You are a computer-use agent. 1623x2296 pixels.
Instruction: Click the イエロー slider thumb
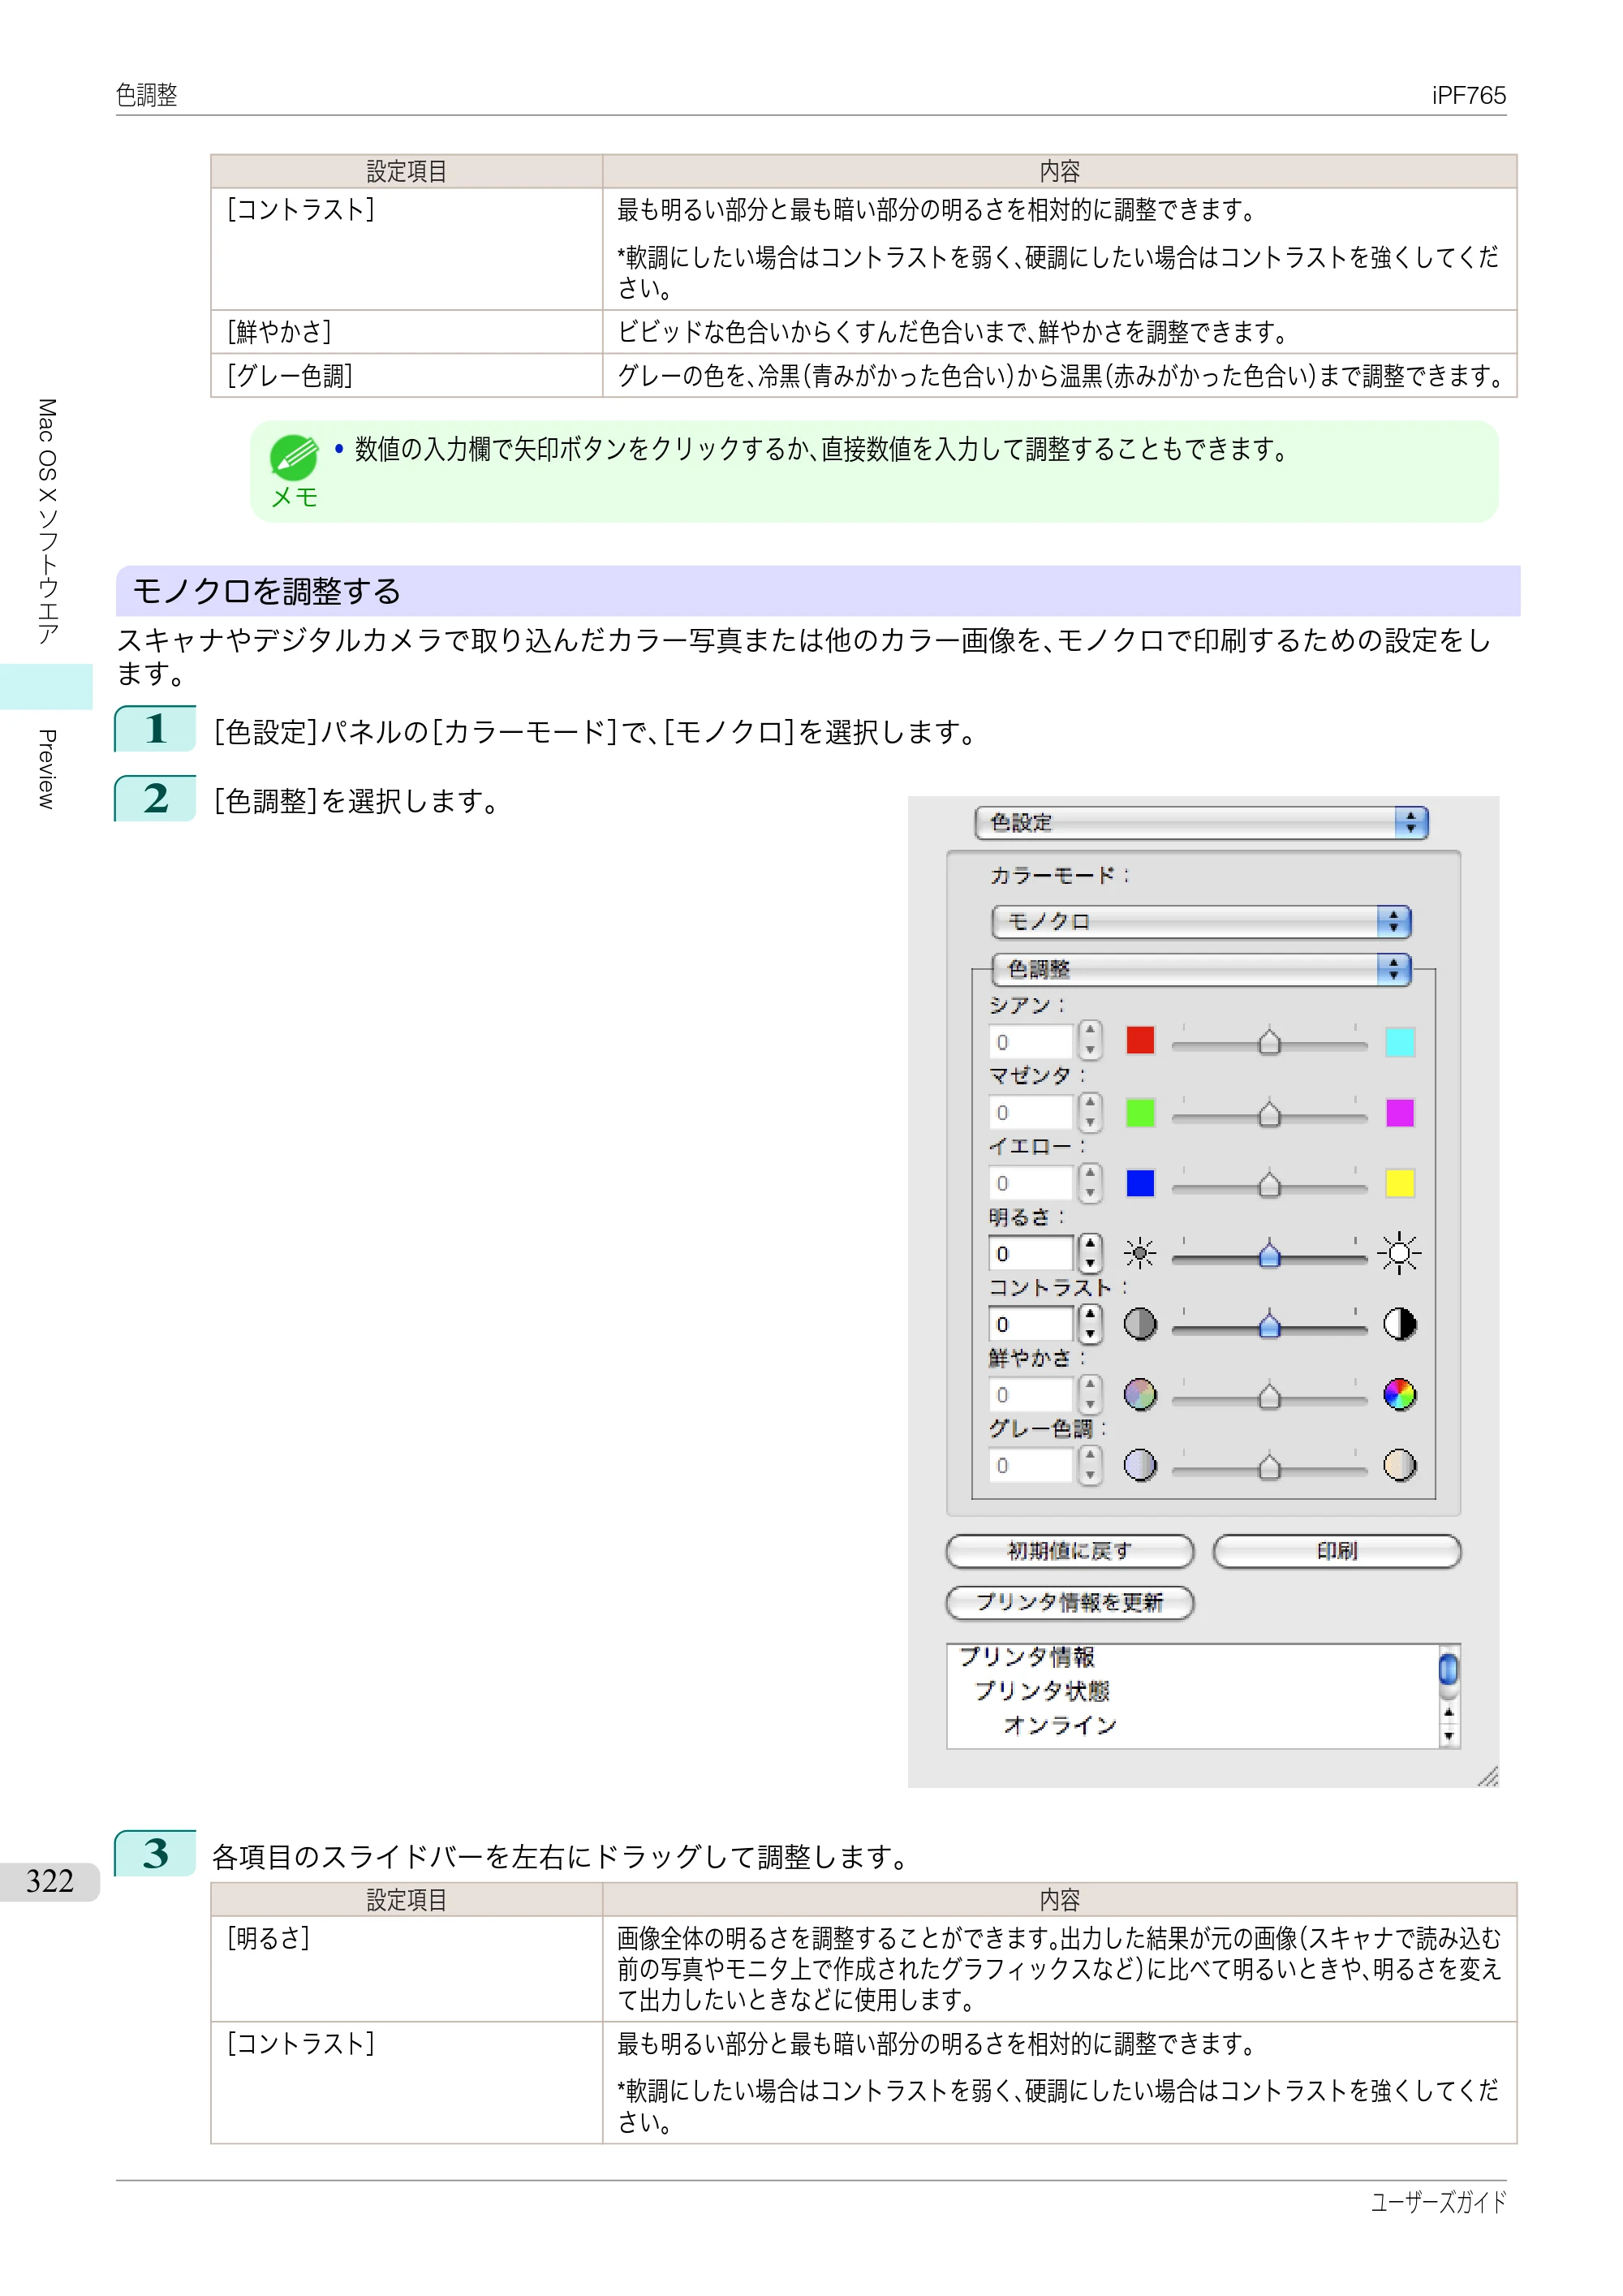coord(1268,1184)
